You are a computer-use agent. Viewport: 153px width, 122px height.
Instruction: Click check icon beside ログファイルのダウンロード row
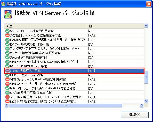pyautogui.click(x=7, y=44)
